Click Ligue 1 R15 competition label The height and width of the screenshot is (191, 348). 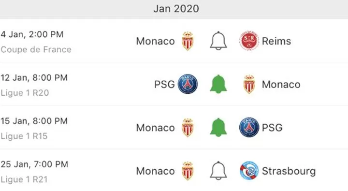(x=24, y=136)
